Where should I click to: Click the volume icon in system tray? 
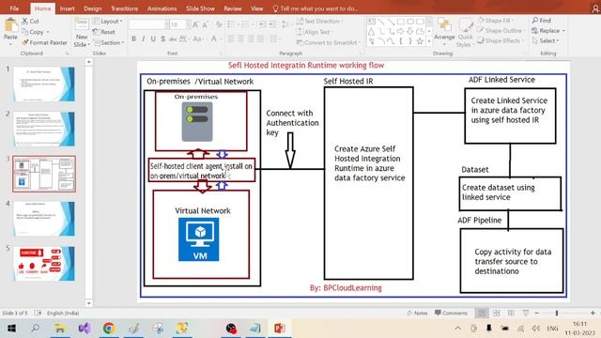(x=535, y=329)
